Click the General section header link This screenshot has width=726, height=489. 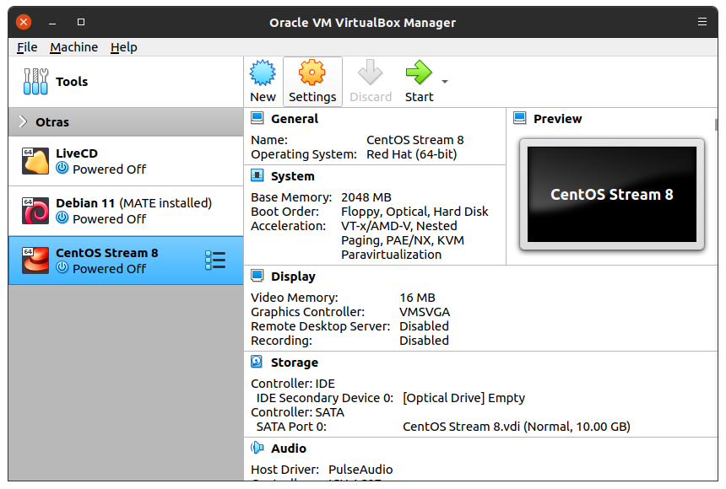(295, 119)
